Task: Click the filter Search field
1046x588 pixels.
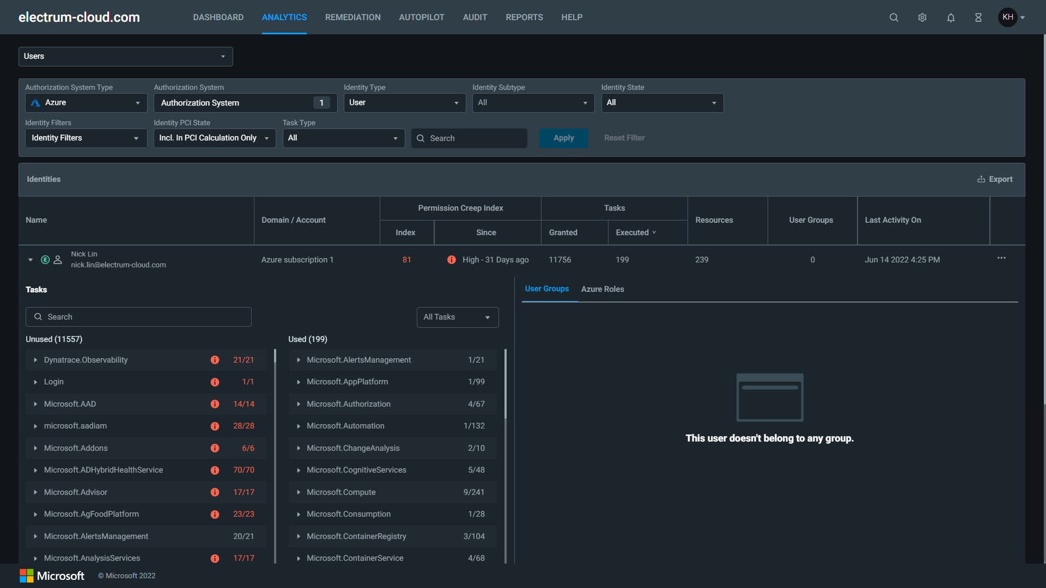Action: [x=469, y=138]
